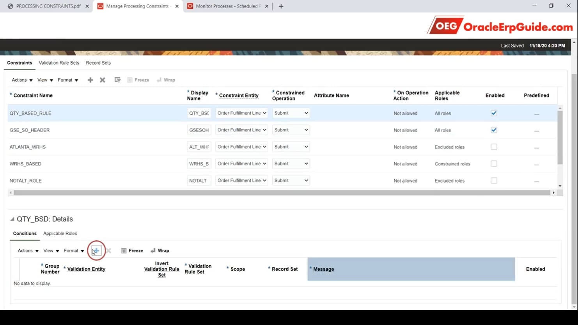Close the Monitor Processes browser tab
This screenshot has width=578, height=325.
267,6
